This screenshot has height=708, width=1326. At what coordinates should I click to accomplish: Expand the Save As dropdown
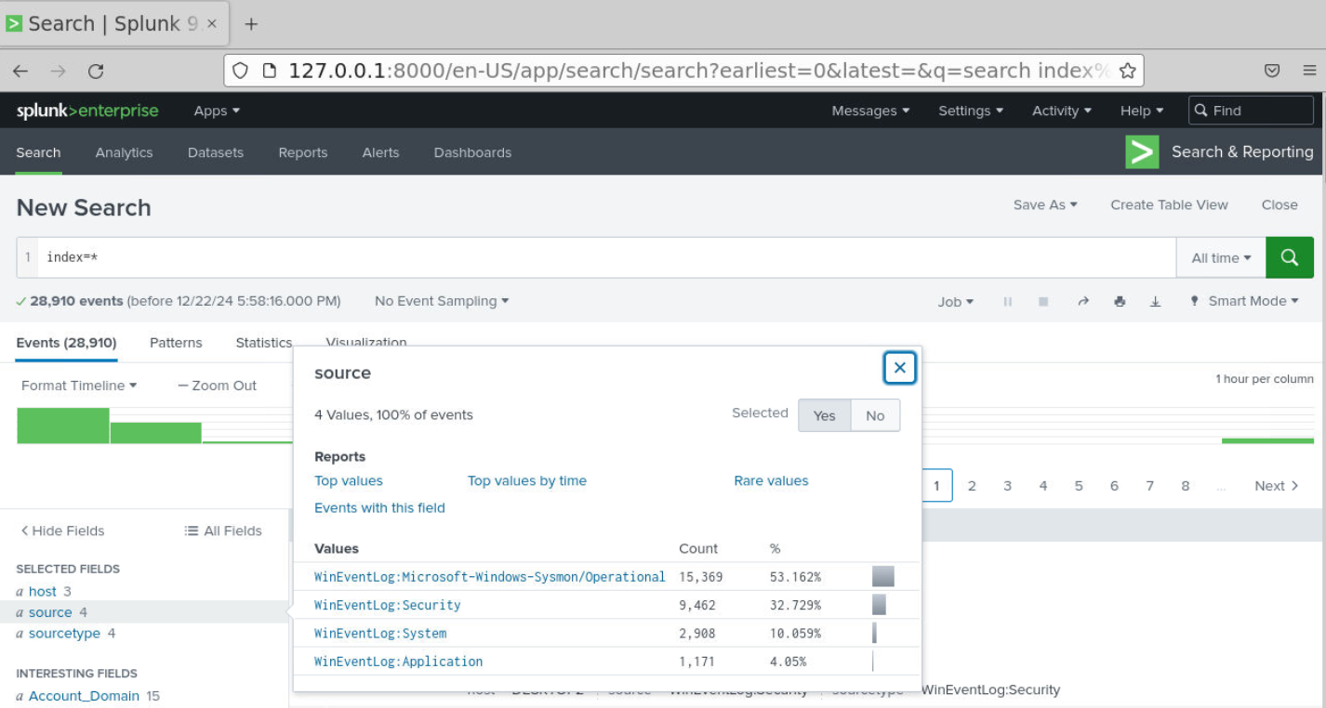tap(1045, 204)
